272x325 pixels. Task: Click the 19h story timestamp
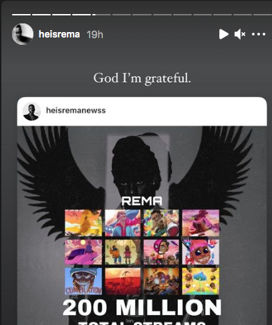click(x=95, y=35)
